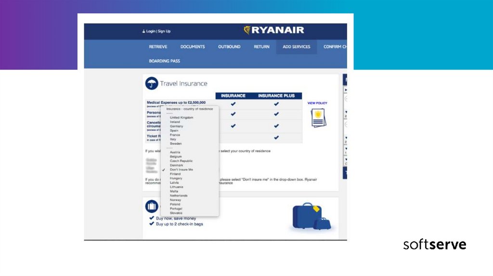Choose Finland from the list

point(175,174)
